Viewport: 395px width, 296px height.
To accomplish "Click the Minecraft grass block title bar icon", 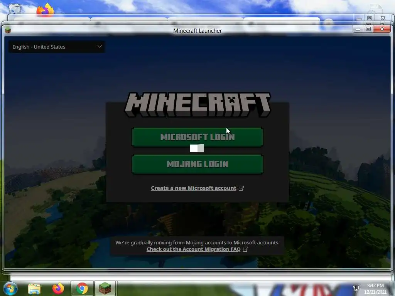I will [8, 30].
